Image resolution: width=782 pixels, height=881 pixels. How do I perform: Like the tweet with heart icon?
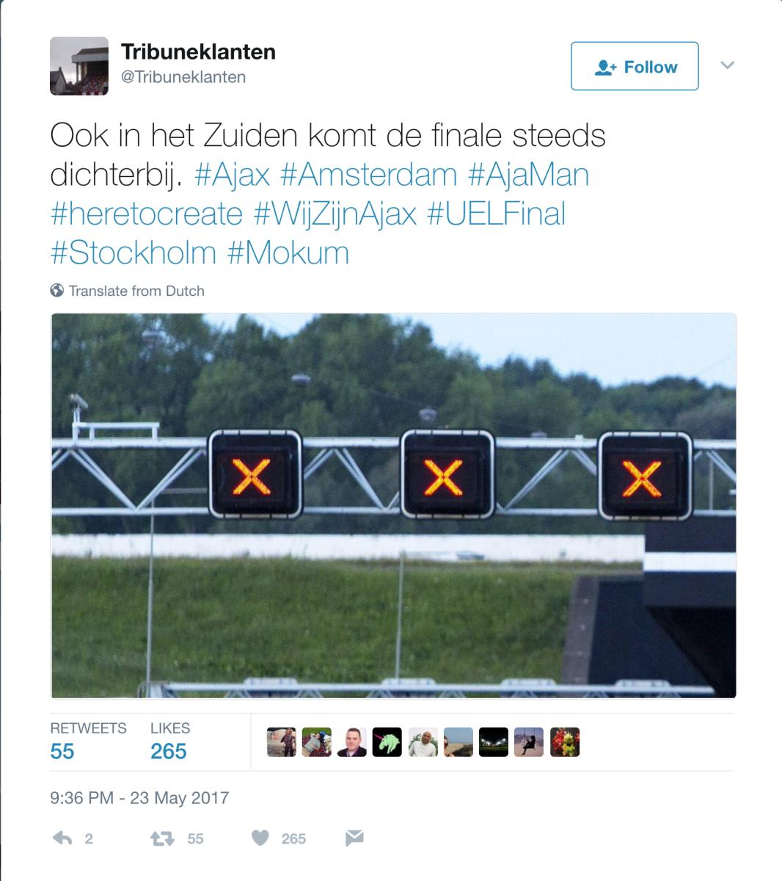click(x=260, y=838)
